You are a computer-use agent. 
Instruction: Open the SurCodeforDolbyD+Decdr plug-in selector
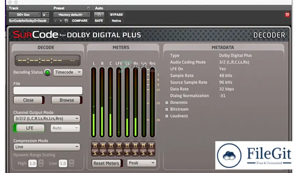[x=29, y=21]
